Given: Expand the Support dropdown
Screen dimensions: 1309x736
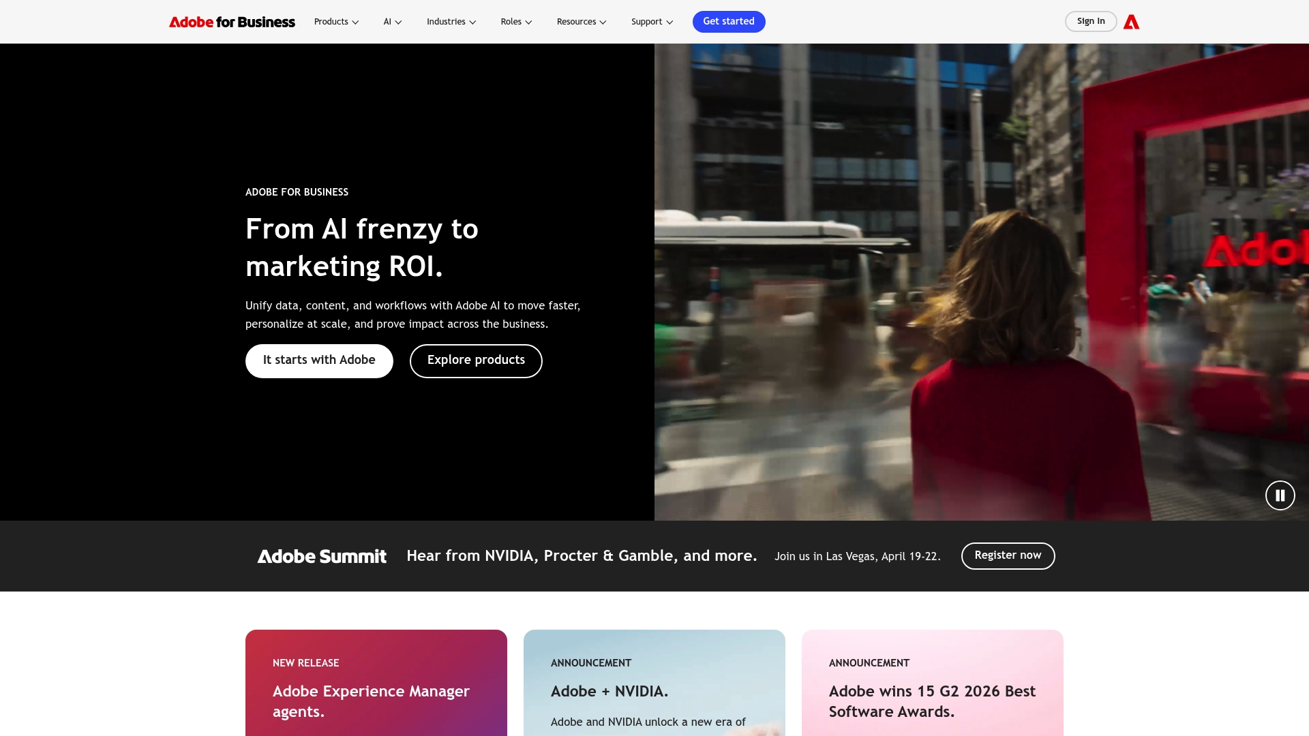Looking at the screenshot, I should tap(652, 22).
